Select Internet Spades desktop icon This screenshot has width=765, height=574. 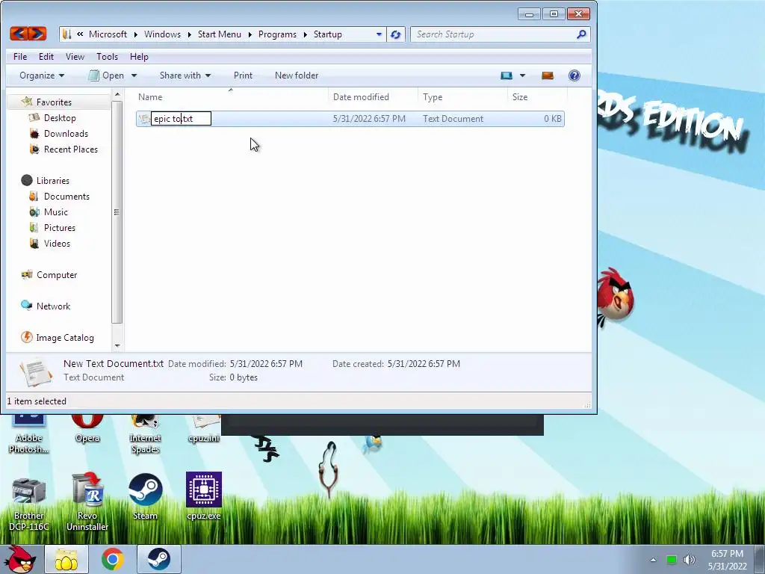(x=146, y=433)
